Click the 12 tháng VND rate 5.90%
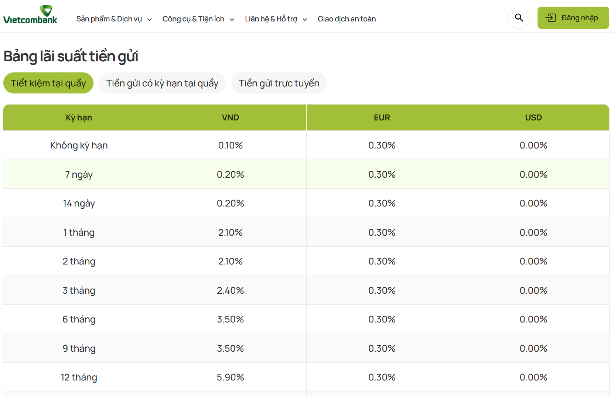Viewport: 614px width, 396px height. tap(231, 377)
